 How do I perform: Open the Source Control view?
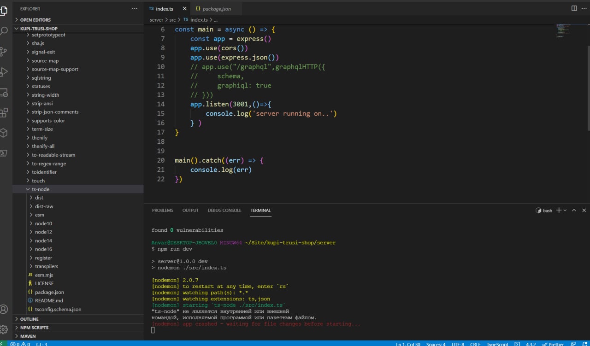coord(4,51)
